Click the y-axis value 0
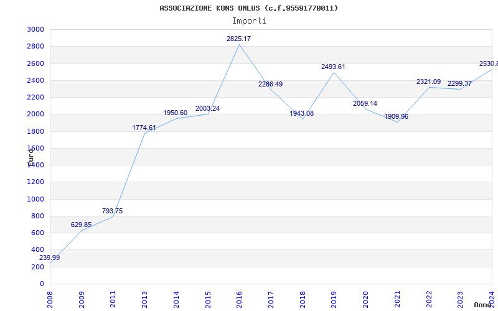This screenshot has height=311, width=498. point(42,284)
